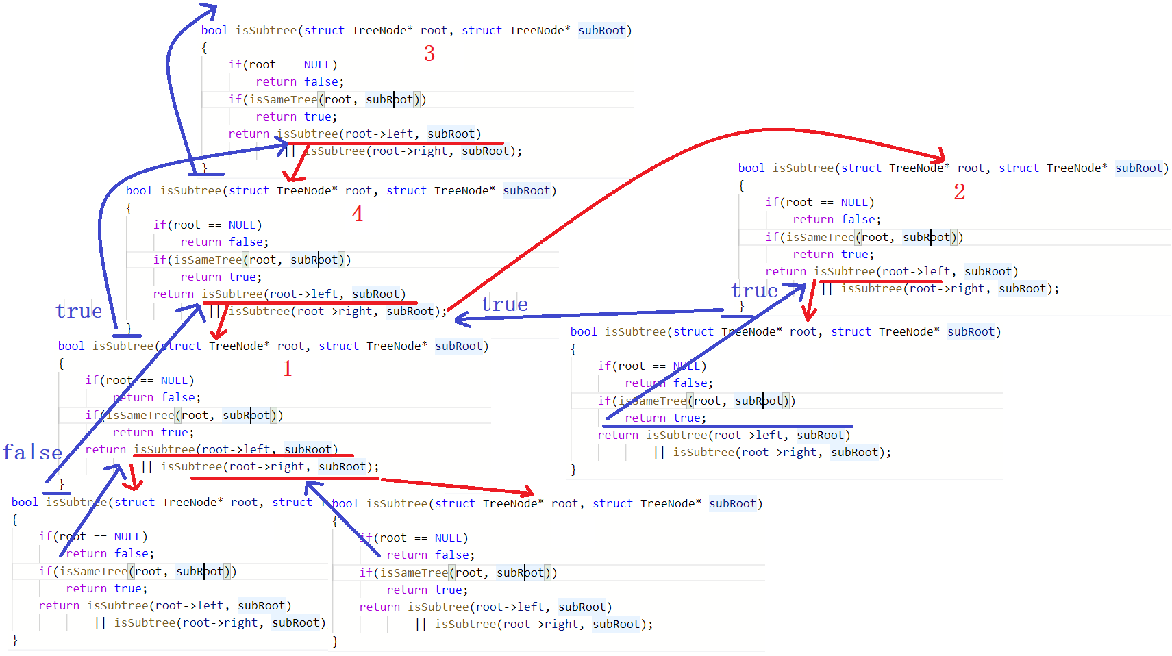The width and height of the screenshot is (1172, 656).
Task: Click 'return false;' in code block numbered 3
Action: click(300, 81)
